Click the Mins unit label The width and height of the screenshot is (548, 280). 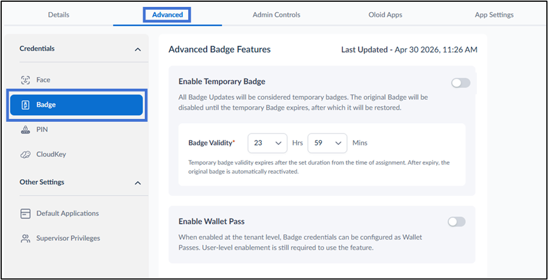click(x=360, y=143)
